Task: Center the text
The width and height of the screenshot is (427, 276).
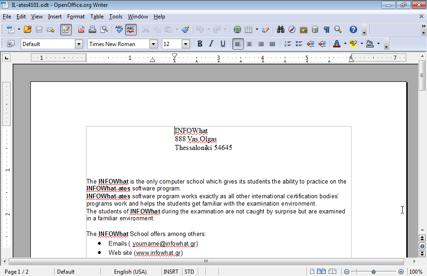Action: 249,44
